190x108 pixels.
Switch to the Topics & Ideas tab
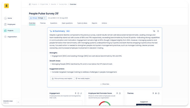pos(82,23)
